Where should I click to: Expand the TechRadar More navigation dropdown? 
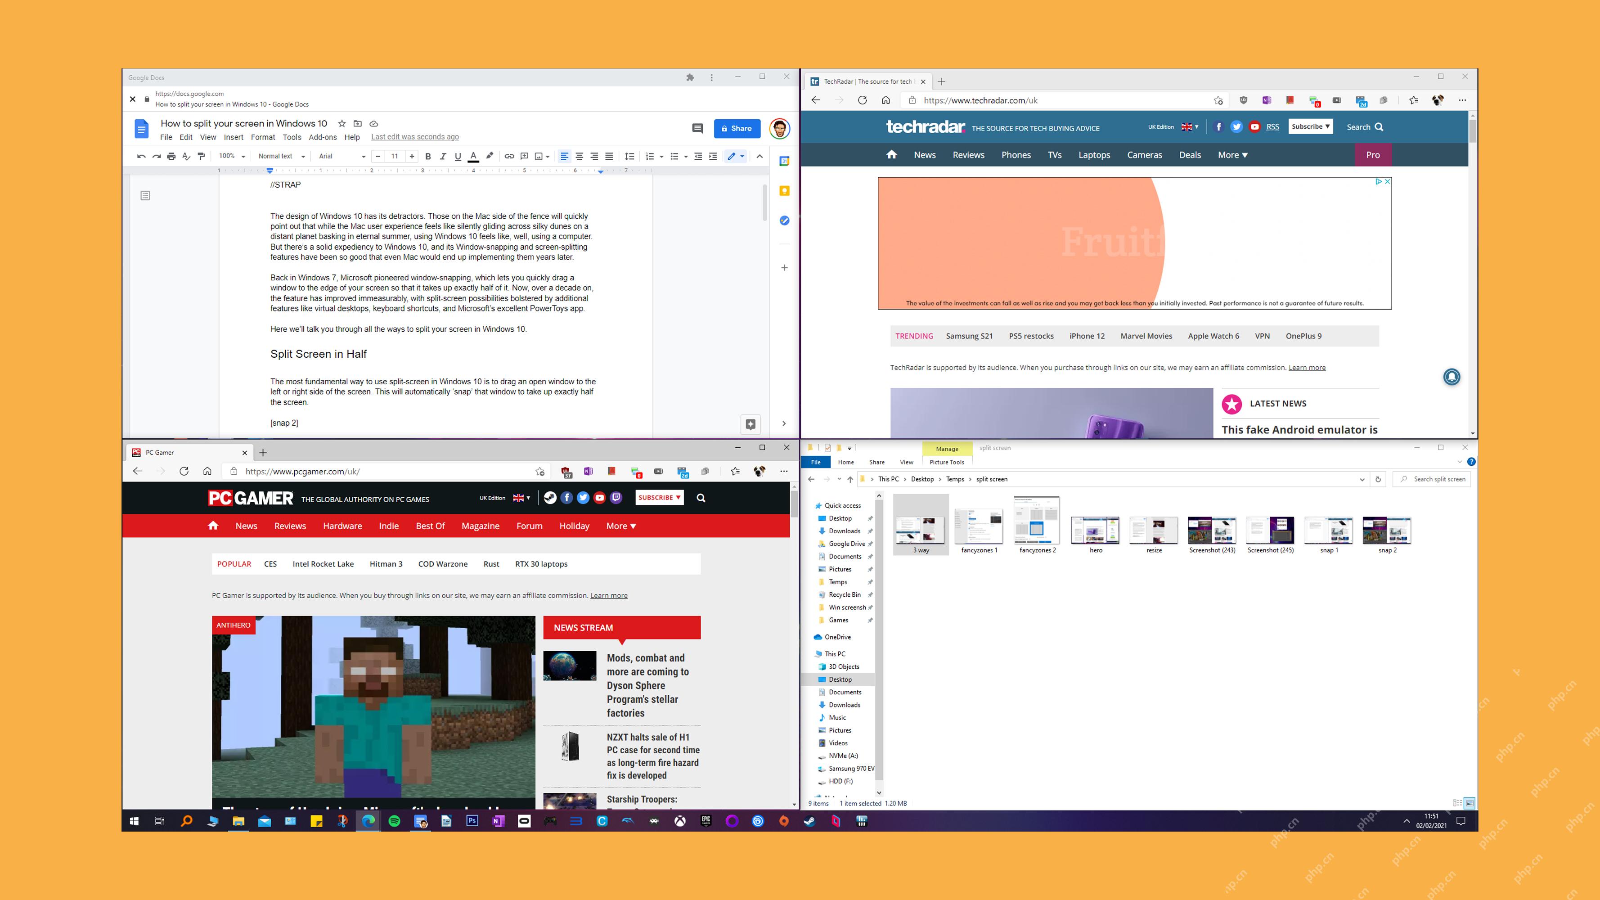click(1232, 155)
